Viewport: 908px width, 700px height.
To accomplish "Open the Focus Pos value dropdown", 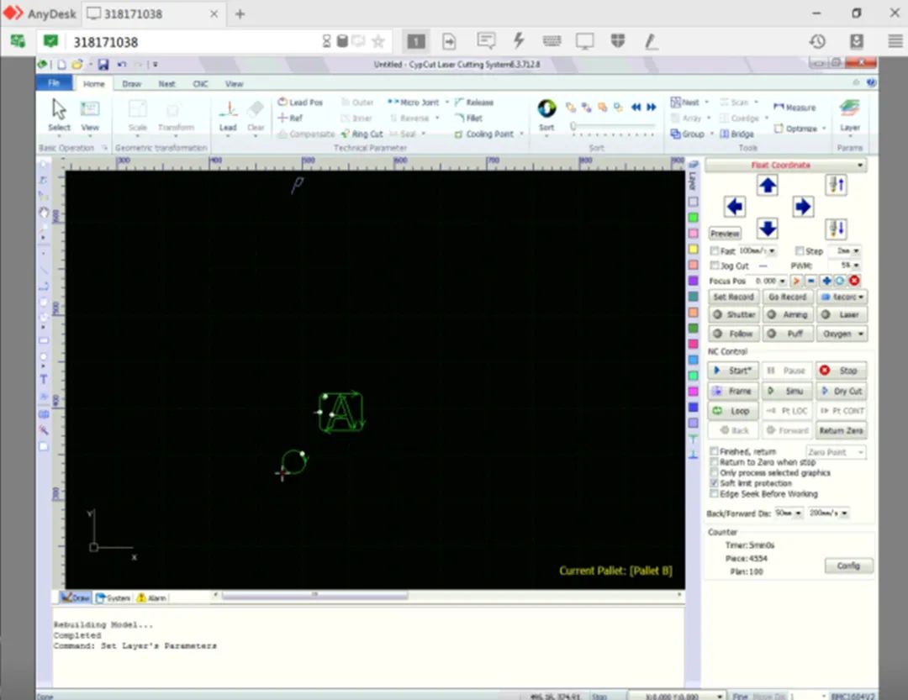I will (x=783, y=281).
